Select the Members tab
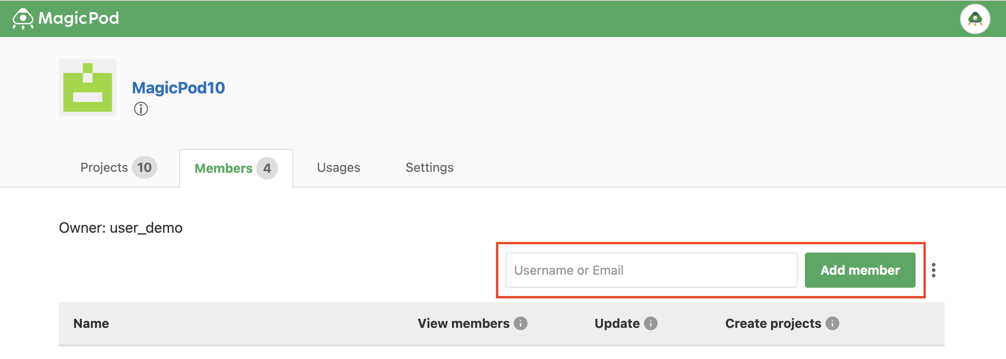Screen dimensions: 1006x359 click(x=236, y=168)
